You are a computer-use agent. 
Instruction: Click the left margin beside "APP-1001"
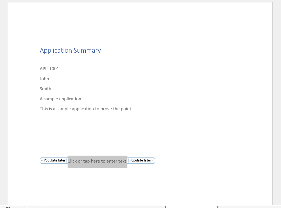pyautogui.click(x=24, y=69)
